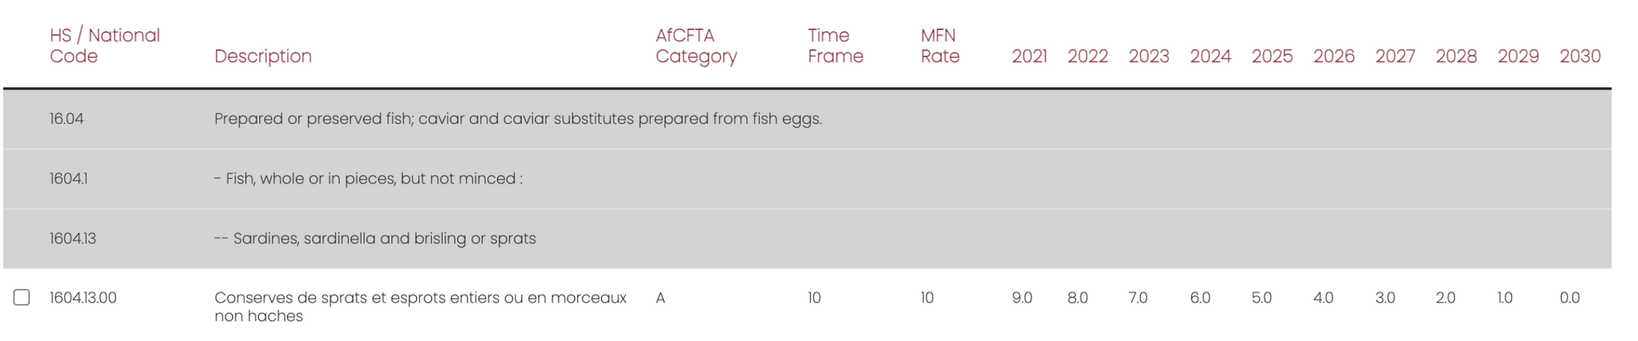Click the 2022 year column header
This screenshot has height=341, width=1638.
[x=1087, y=56]
